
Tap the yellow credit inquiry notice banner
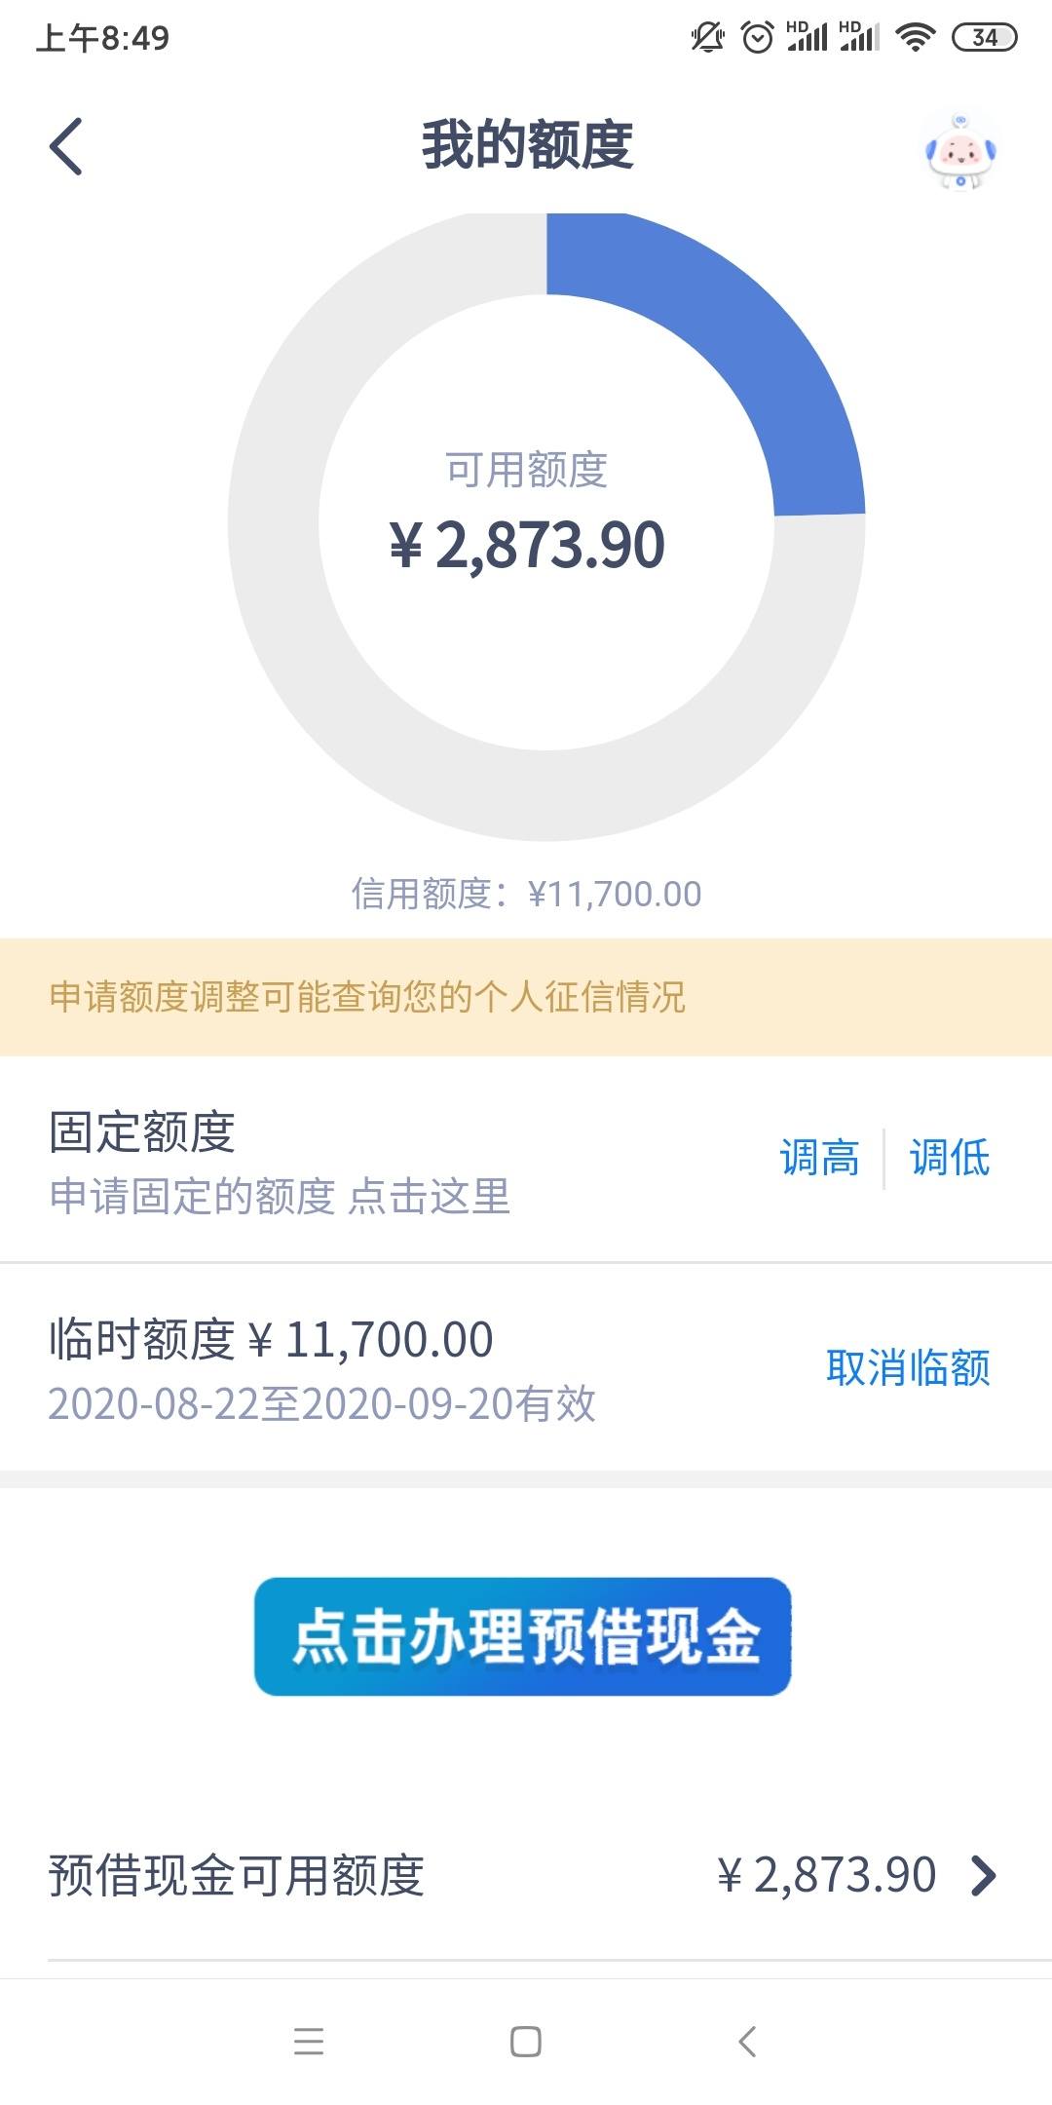tap(526, 997)
